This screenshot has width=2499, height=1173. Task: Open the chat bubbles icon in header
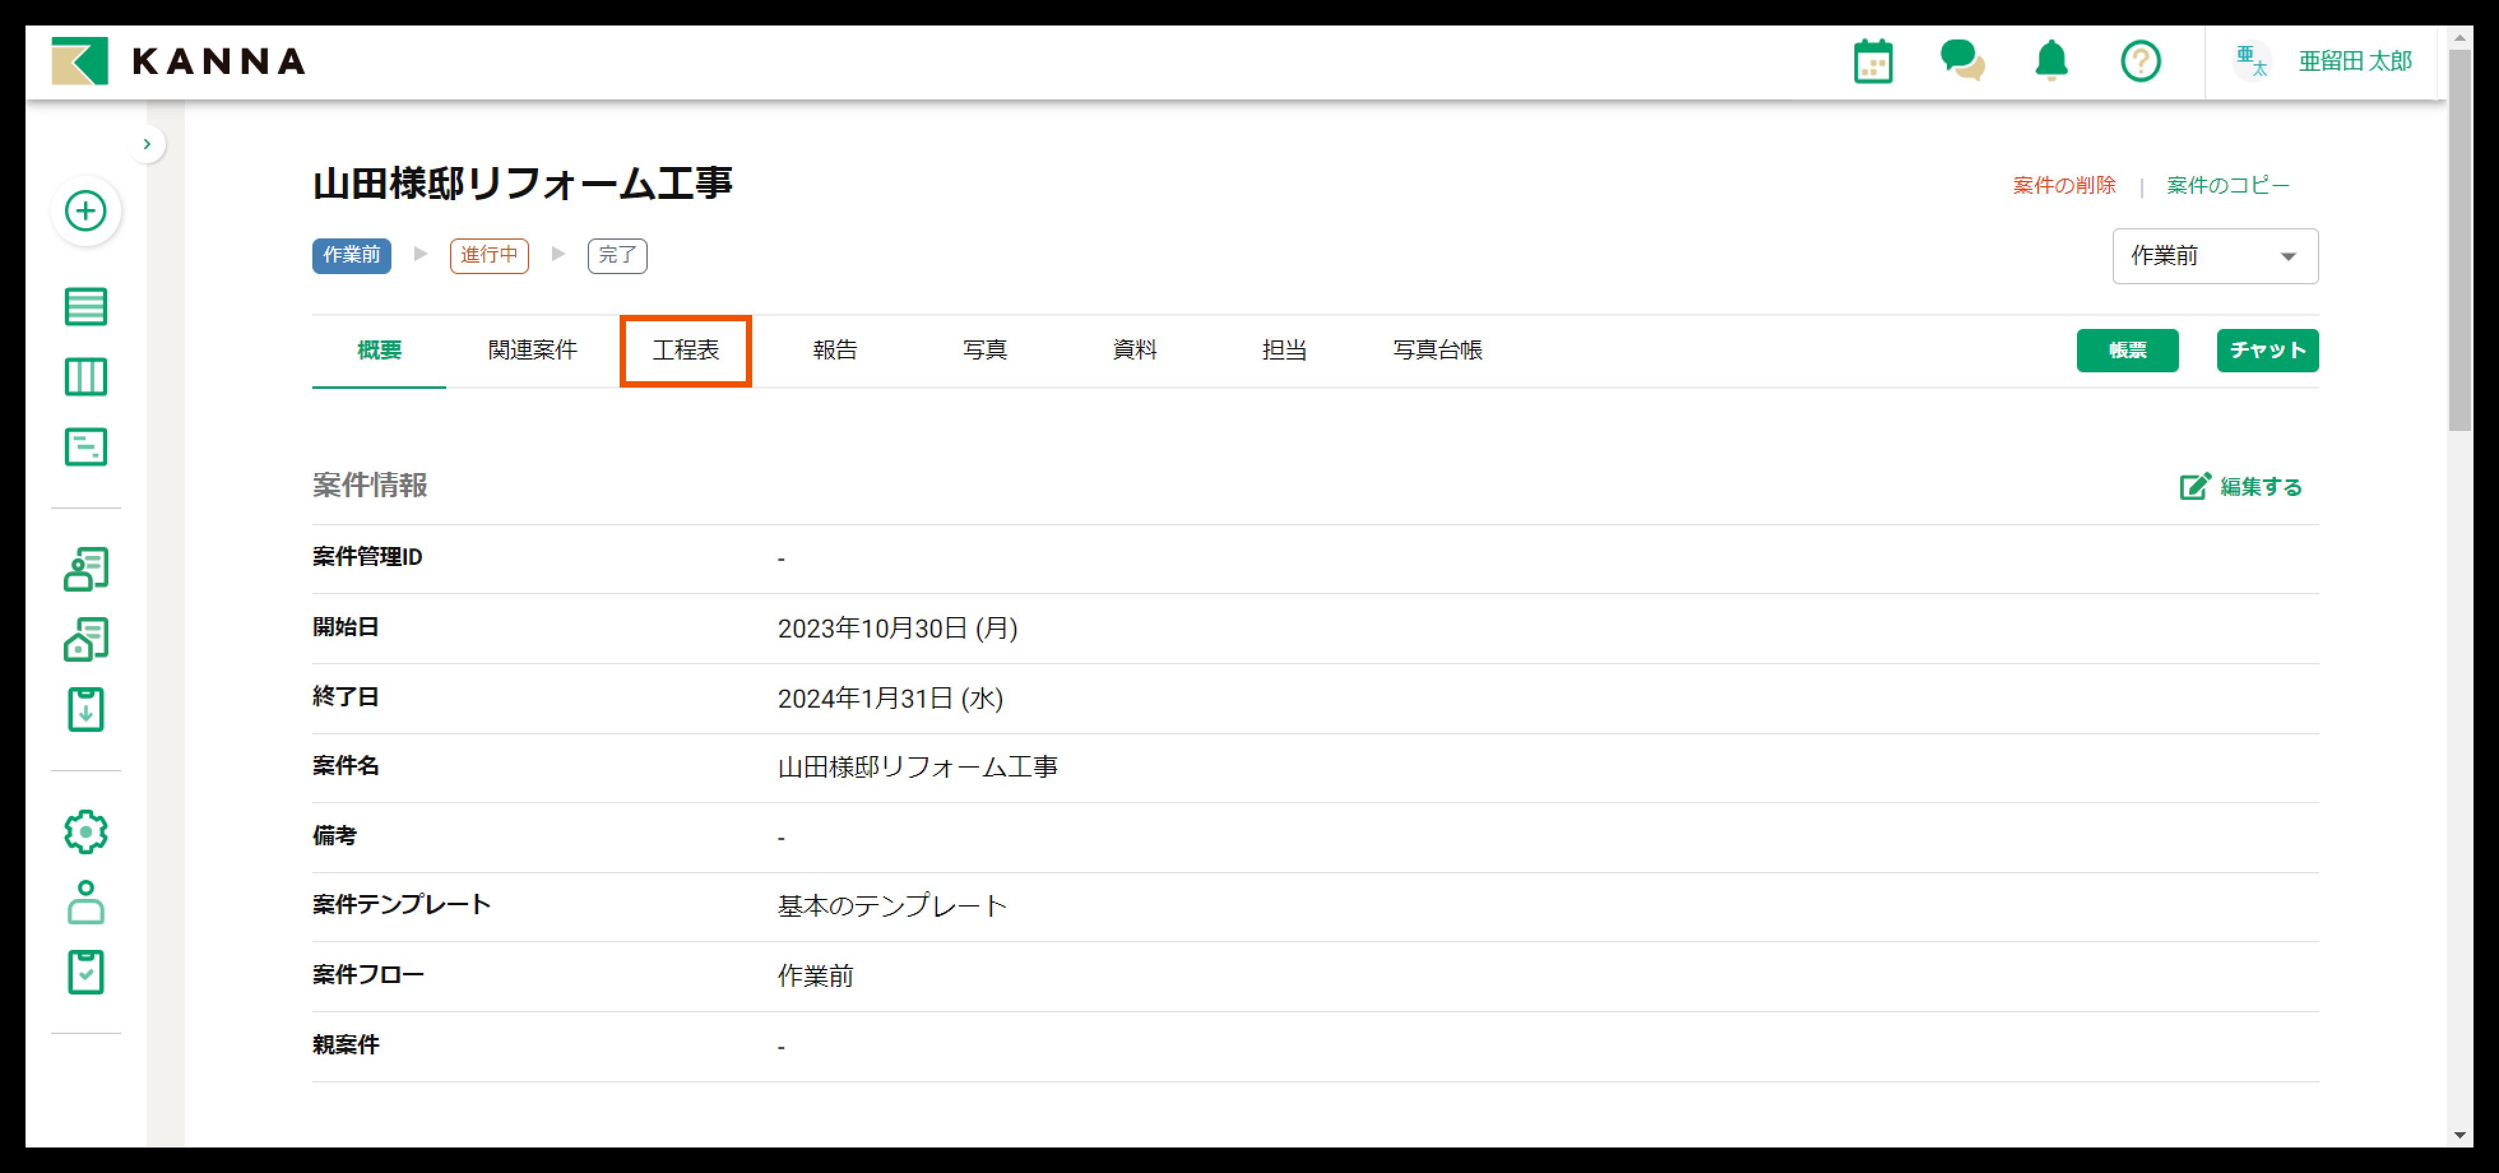pyautogui.click(x=1962, y=61)
